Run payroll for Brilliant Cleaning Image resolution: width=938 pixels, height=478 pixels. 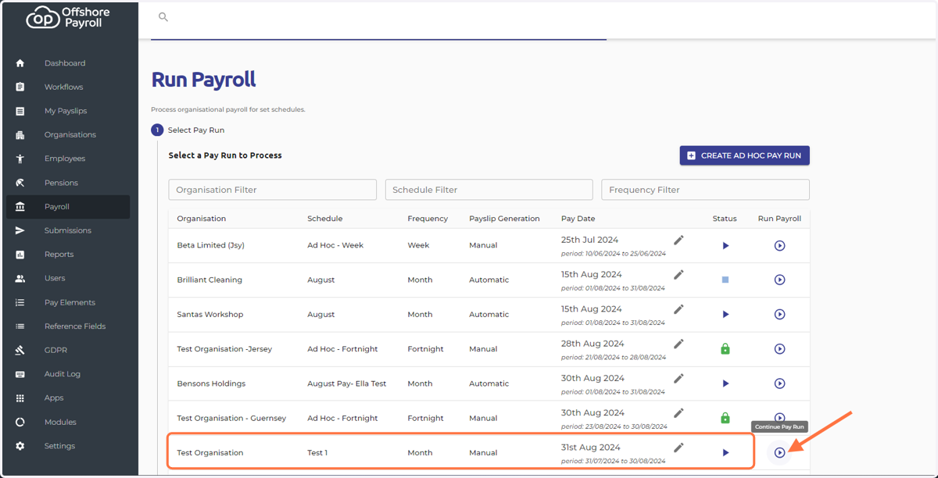tap(779, 280)
